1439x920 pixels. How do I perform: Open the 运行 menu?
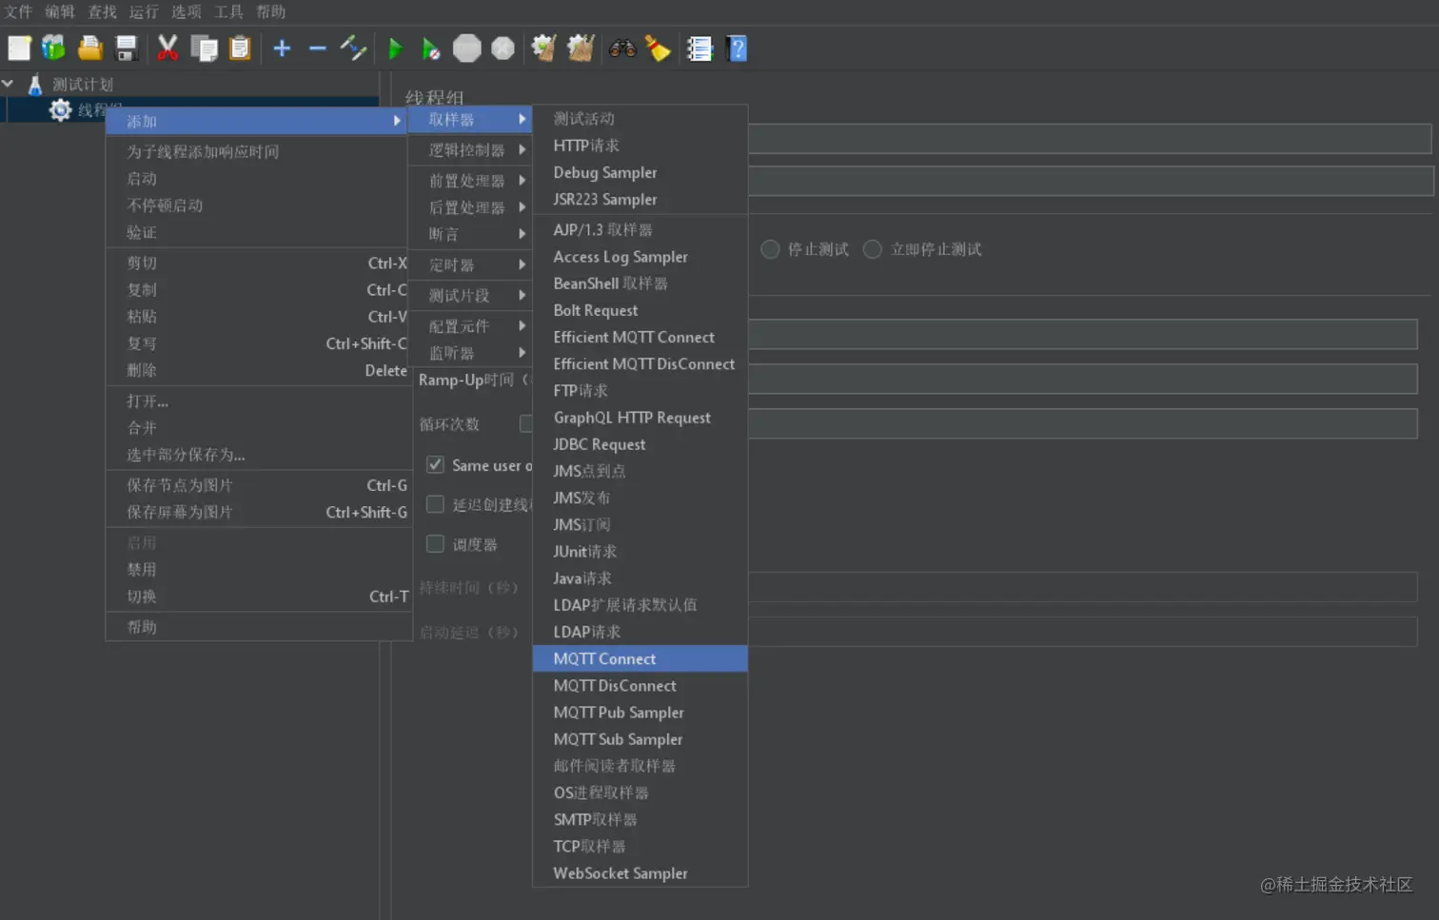[x=143, y=11]
